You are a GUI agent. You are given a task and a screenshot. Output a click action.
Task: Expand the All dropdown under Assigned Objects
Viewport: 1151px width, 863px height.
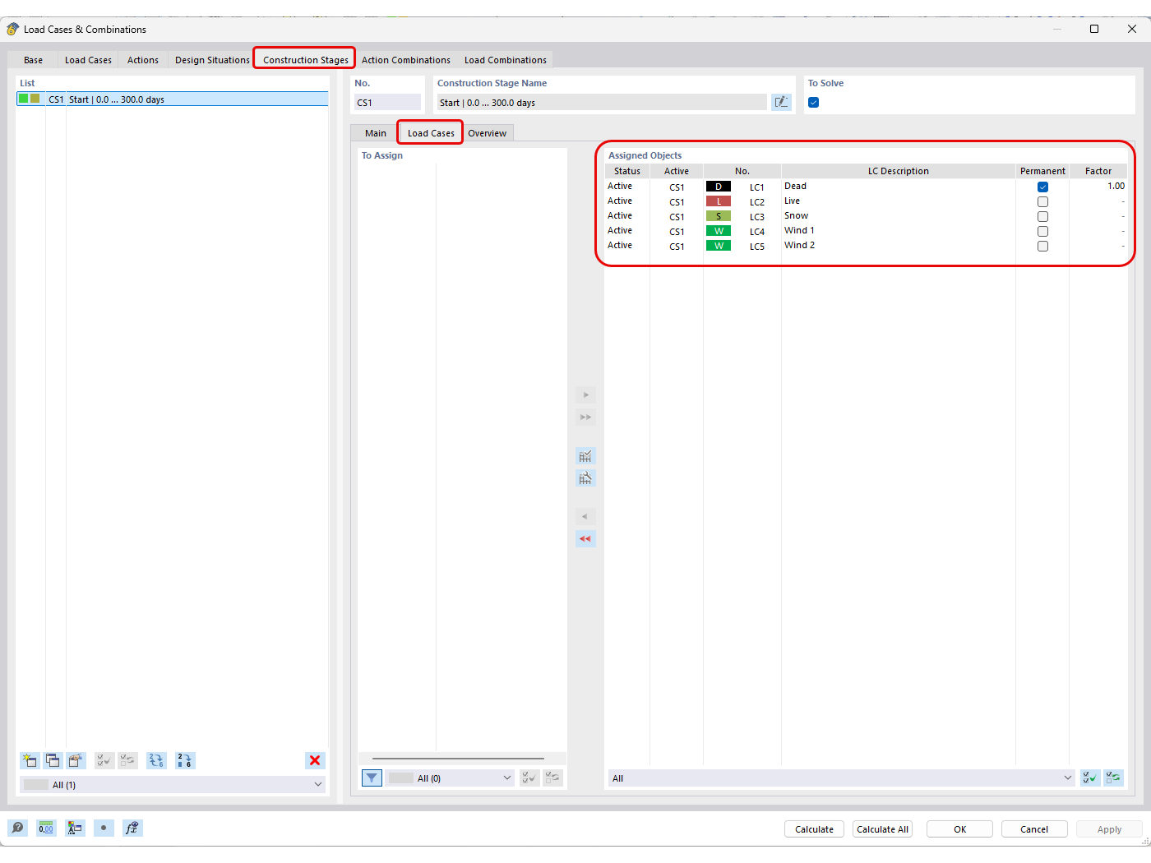[x=1068, y=778]
